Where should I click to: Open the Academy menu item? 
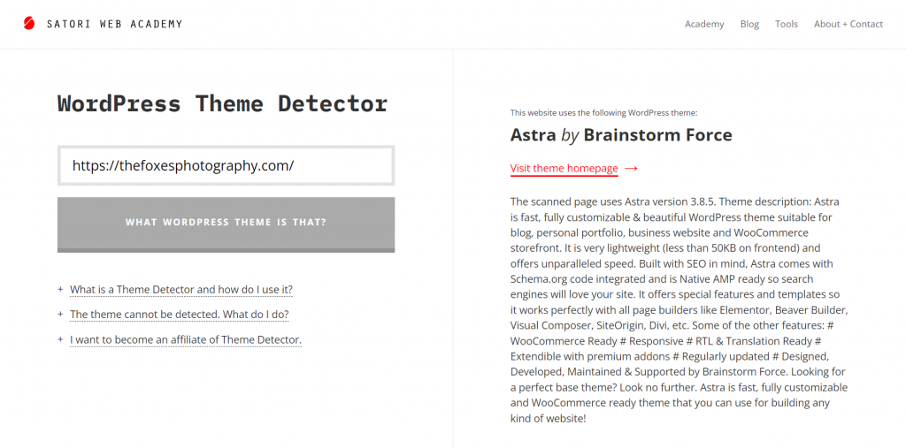click(704, 24)
